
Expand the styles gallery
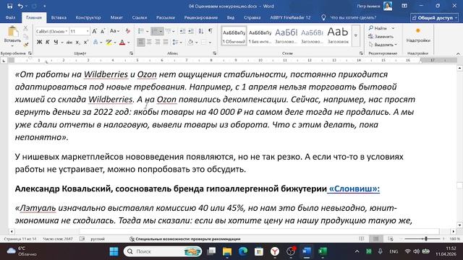(356, 35)
